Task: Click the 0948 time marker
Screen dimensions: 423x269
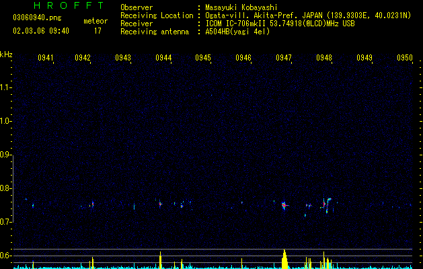Action: (324, 58)
